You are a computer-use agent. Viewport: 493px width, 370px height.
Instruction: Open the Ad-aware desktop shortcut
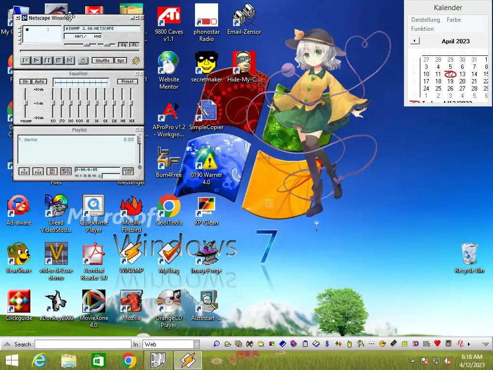tap(19, 210)
